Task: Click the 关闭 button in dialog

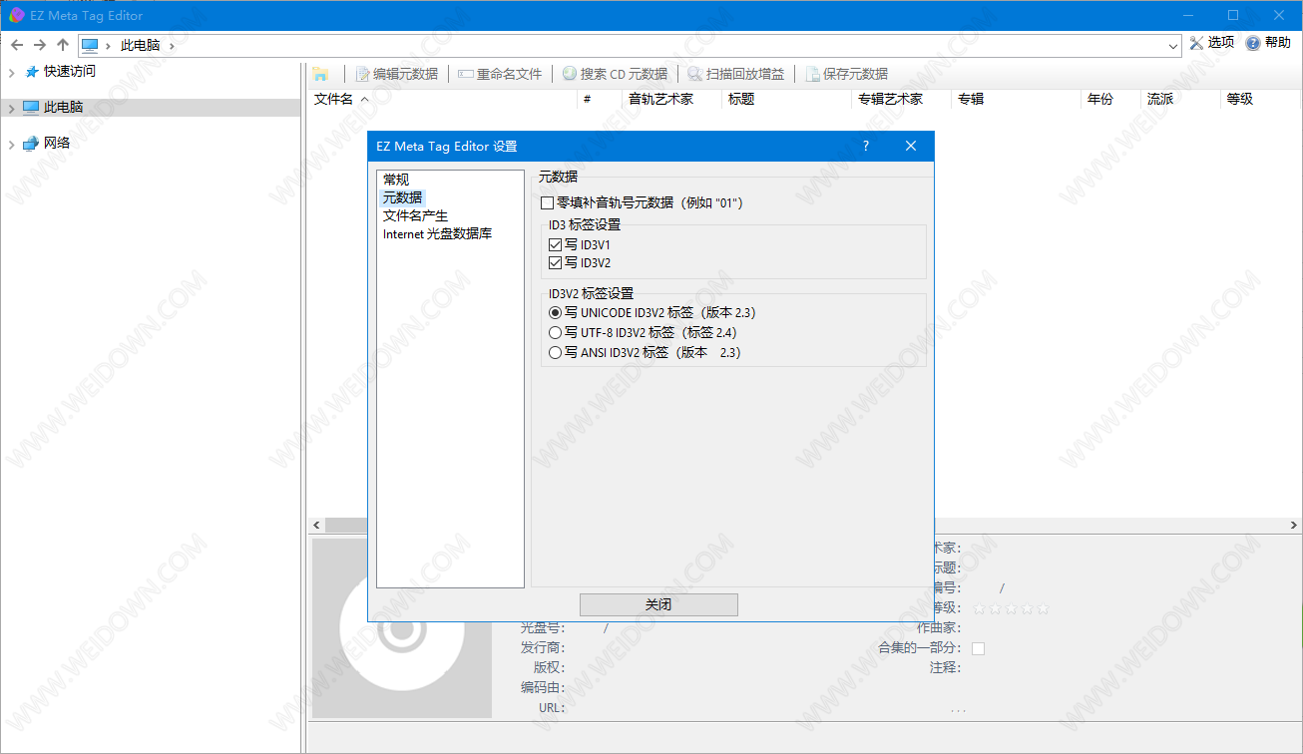Action: (658, 605)
